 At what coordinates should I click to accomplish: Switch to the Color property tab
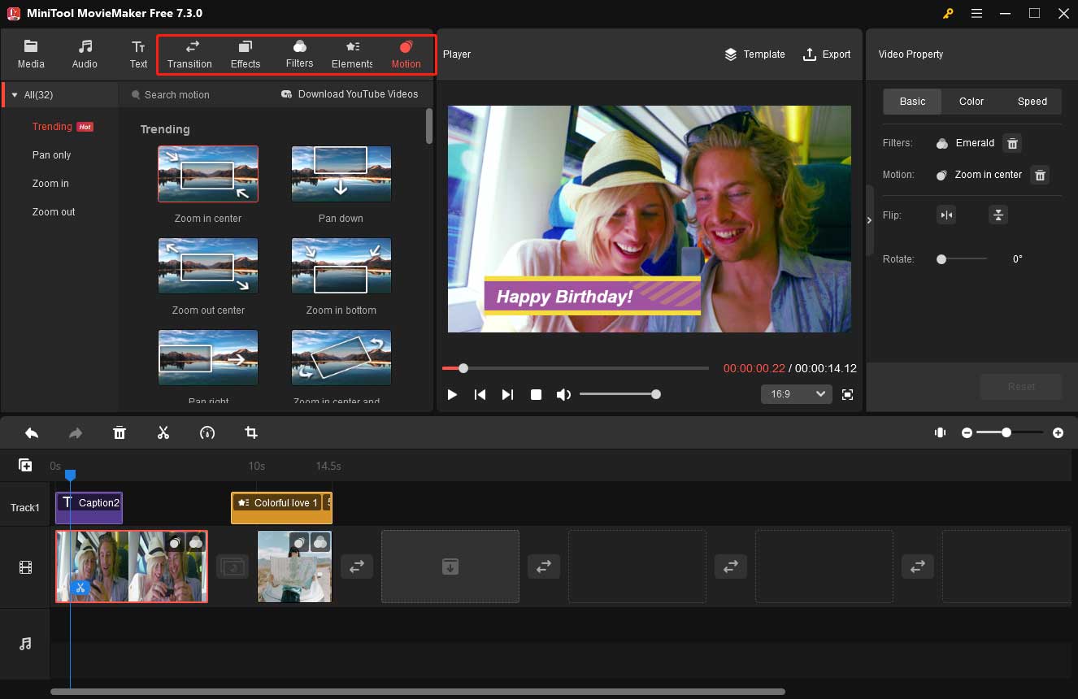tap(972, 102)
